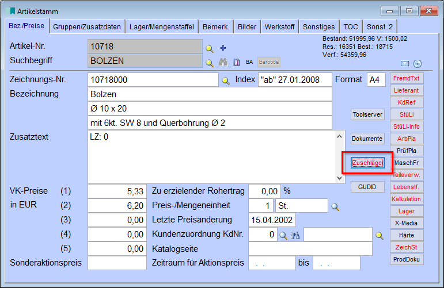The image size is (444, 288).
Task: Open the ArbPla button
Action: [407, 139]
